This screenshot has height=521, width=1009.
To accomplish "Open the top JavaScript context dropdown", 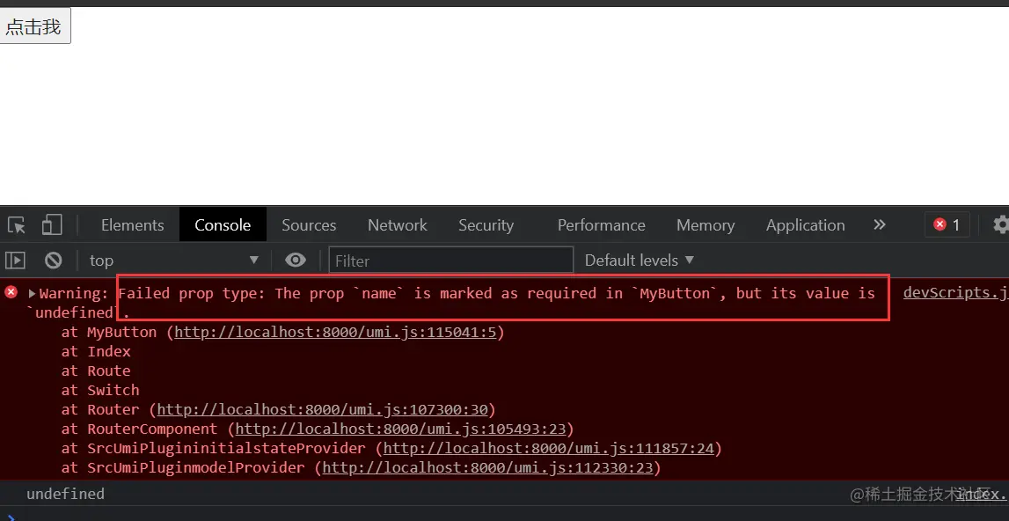I will (x=174, y=260).
